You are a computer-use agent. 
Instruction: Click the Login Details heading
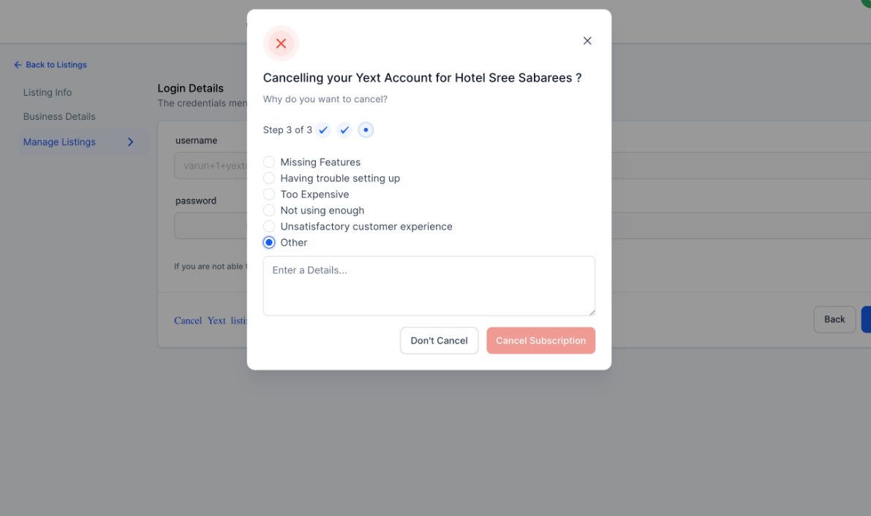tap(191, 88)
